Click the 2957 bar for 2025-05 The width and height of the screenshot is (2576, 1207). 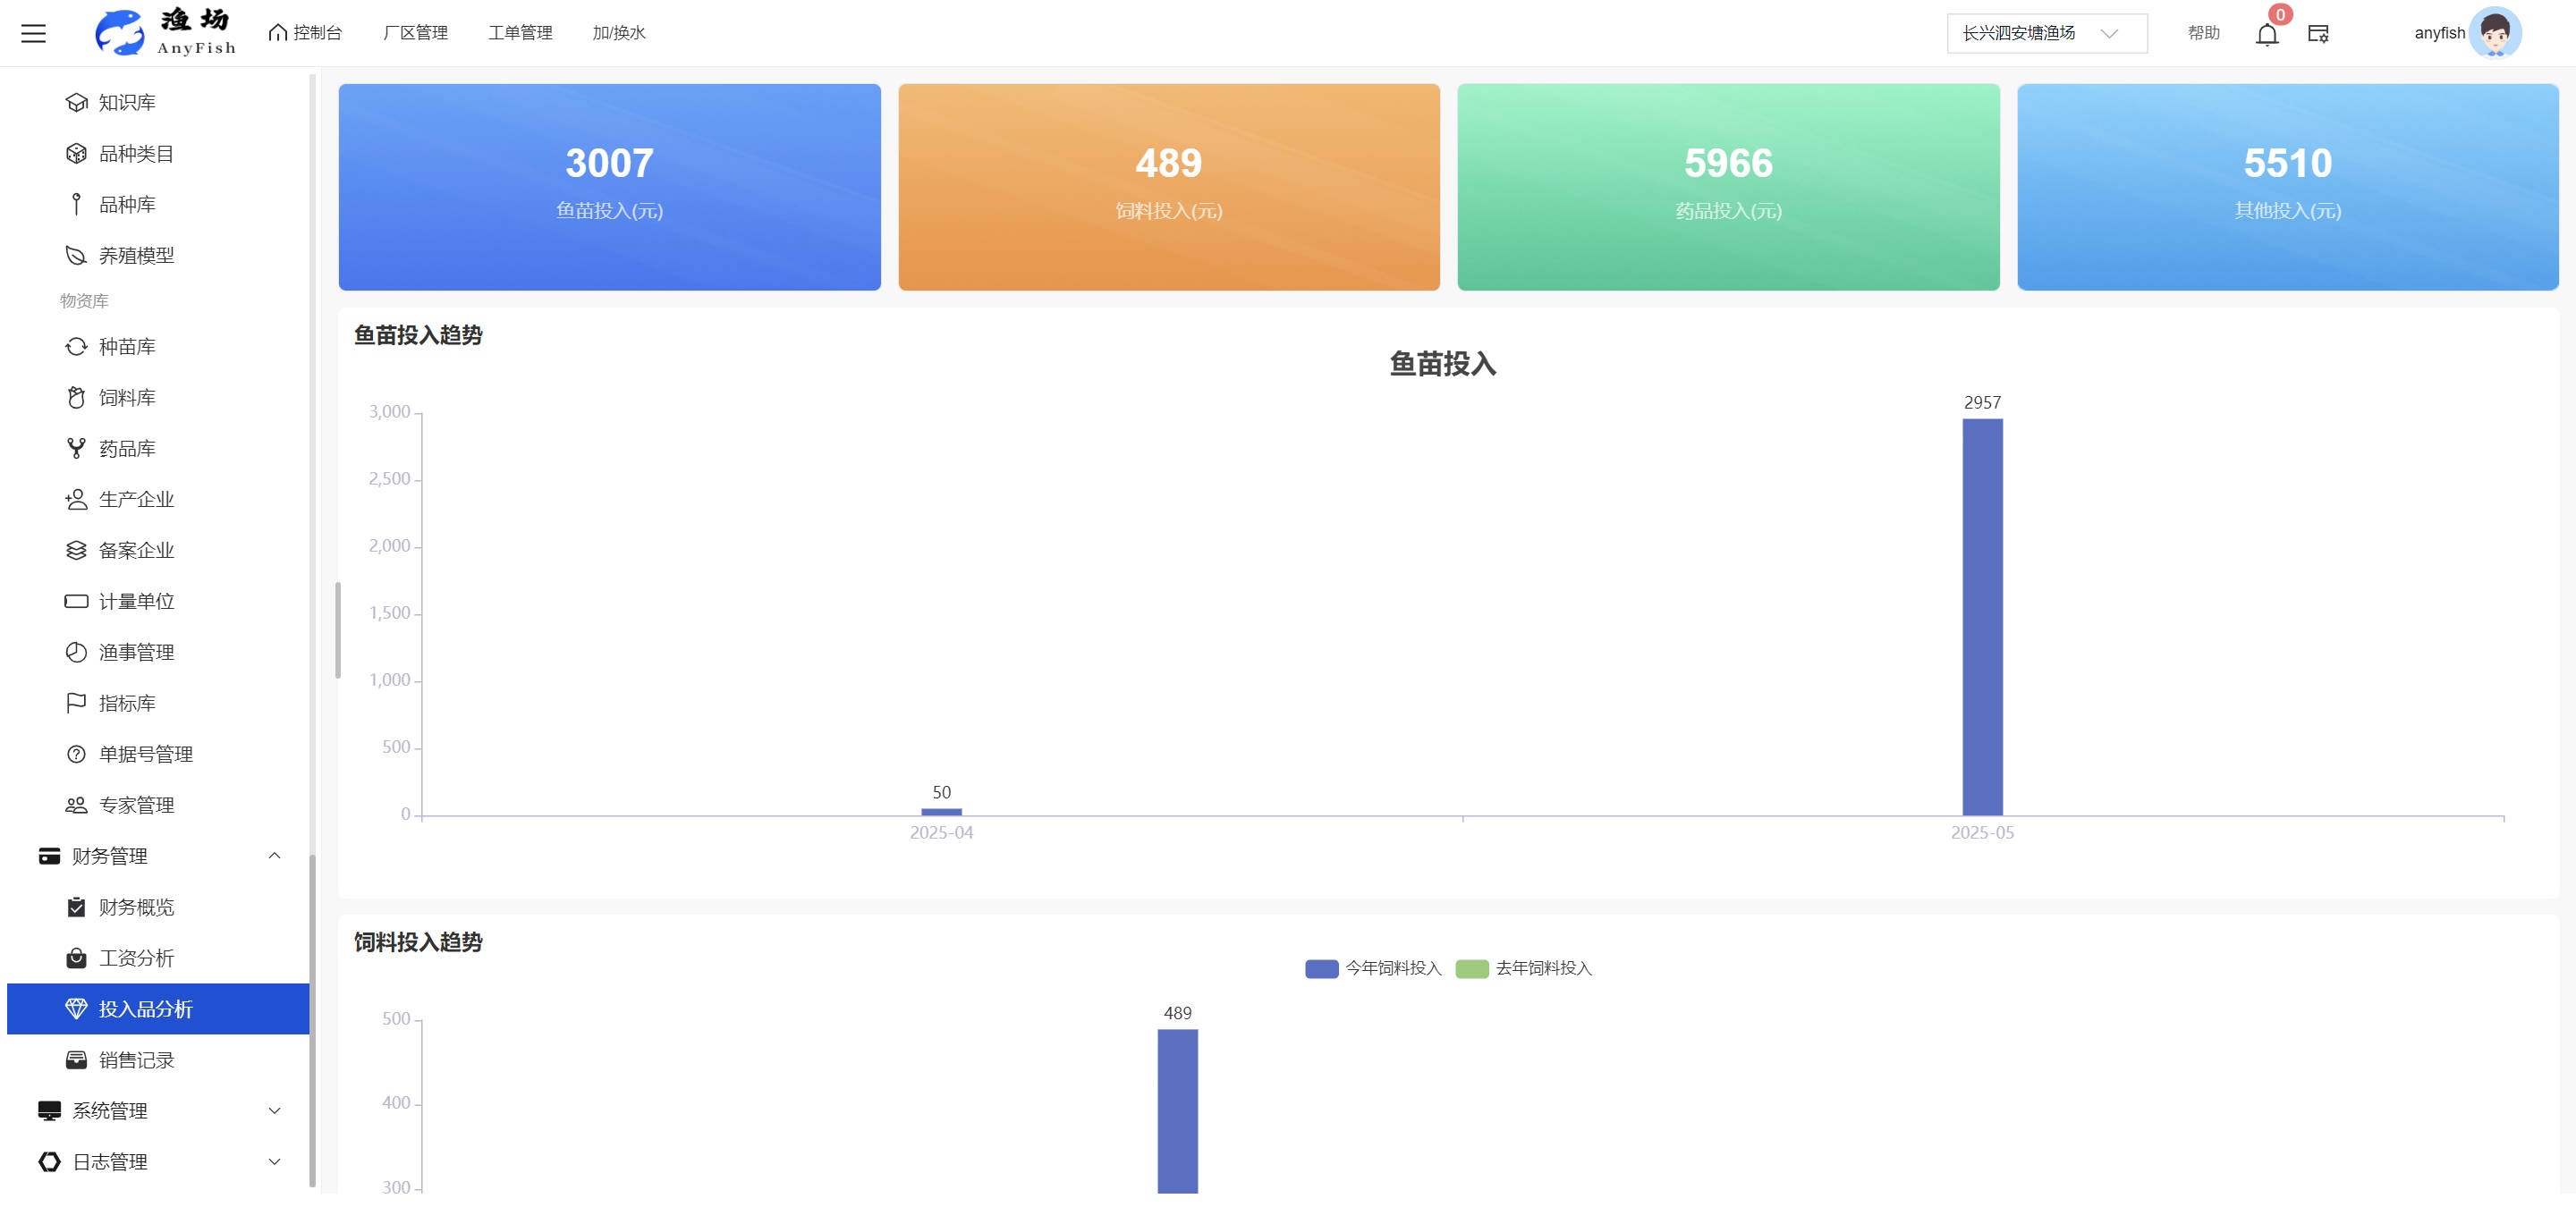1982,617
